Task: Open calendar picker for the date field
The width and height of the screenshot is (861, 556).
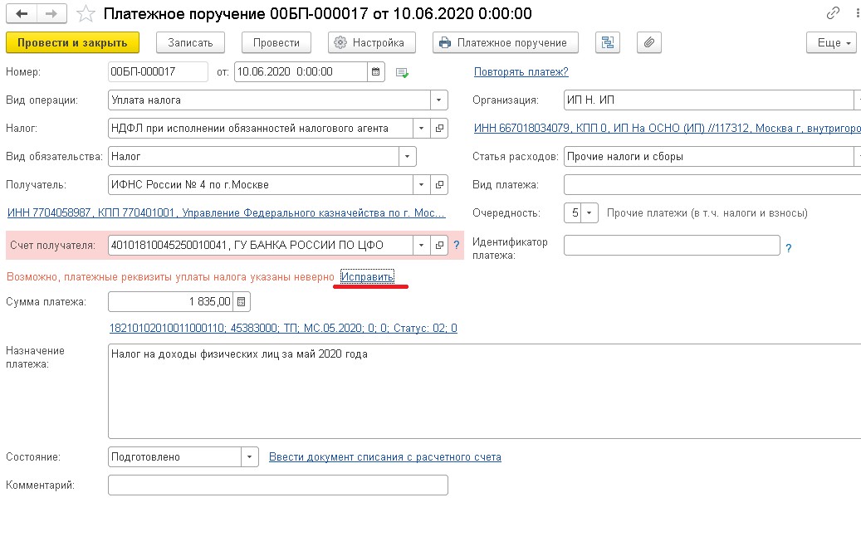Action: [375, 72]
